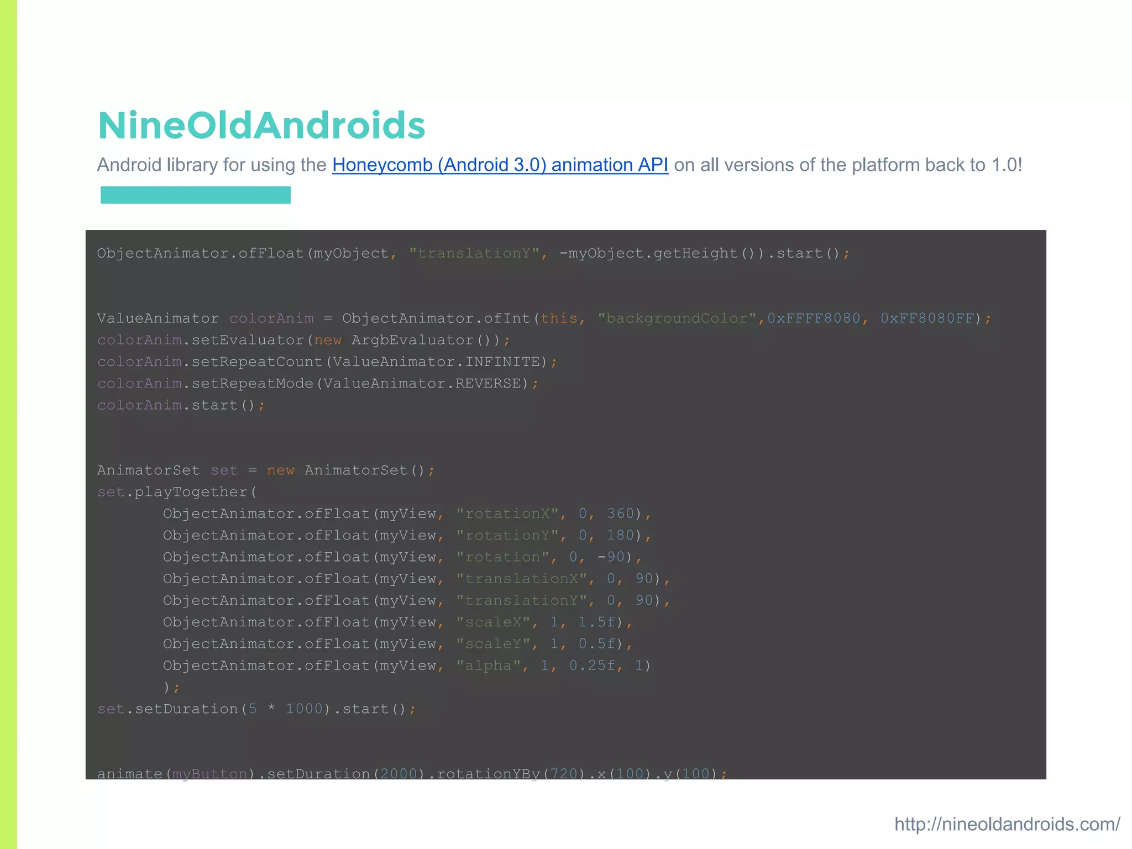Open the Honeycomb (Android 3.0) animation API link
The height and width of the screenshot is (849, 1132).
[x=500, y=165]
